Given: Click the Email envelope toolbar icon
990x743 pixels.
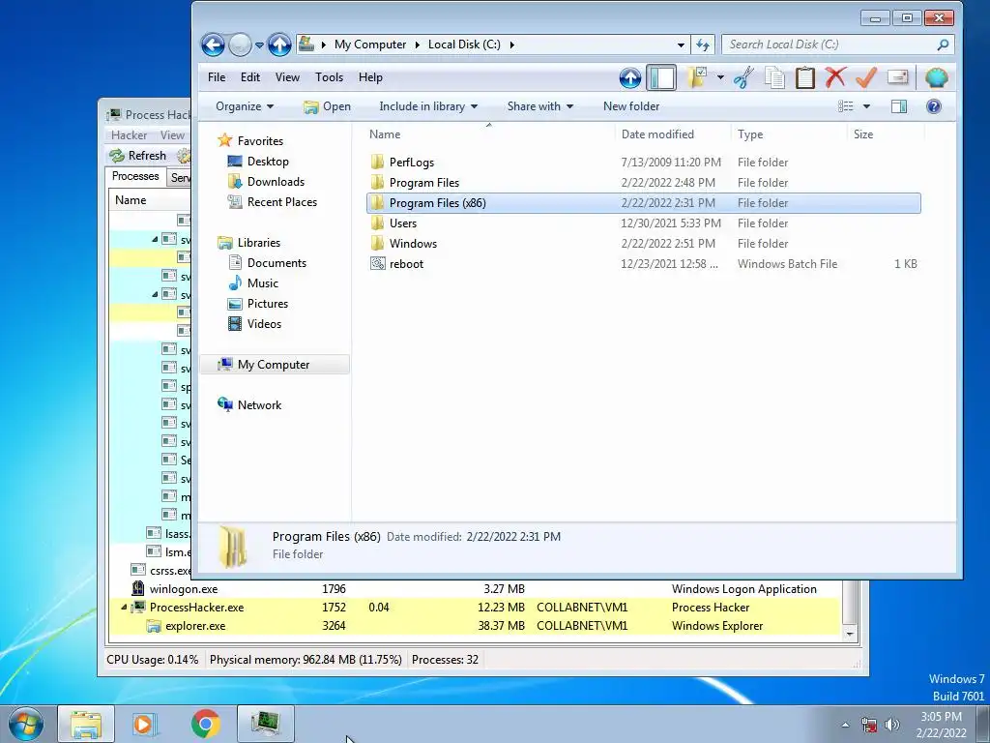Looking at the screenshot, I should tap(897, 77).
